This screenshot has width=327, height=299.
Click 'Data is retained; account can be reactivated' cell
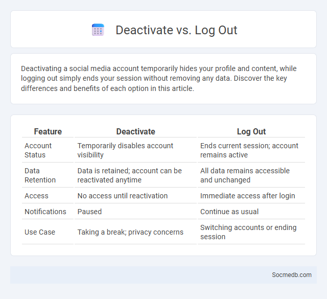(x=135, y=175)
